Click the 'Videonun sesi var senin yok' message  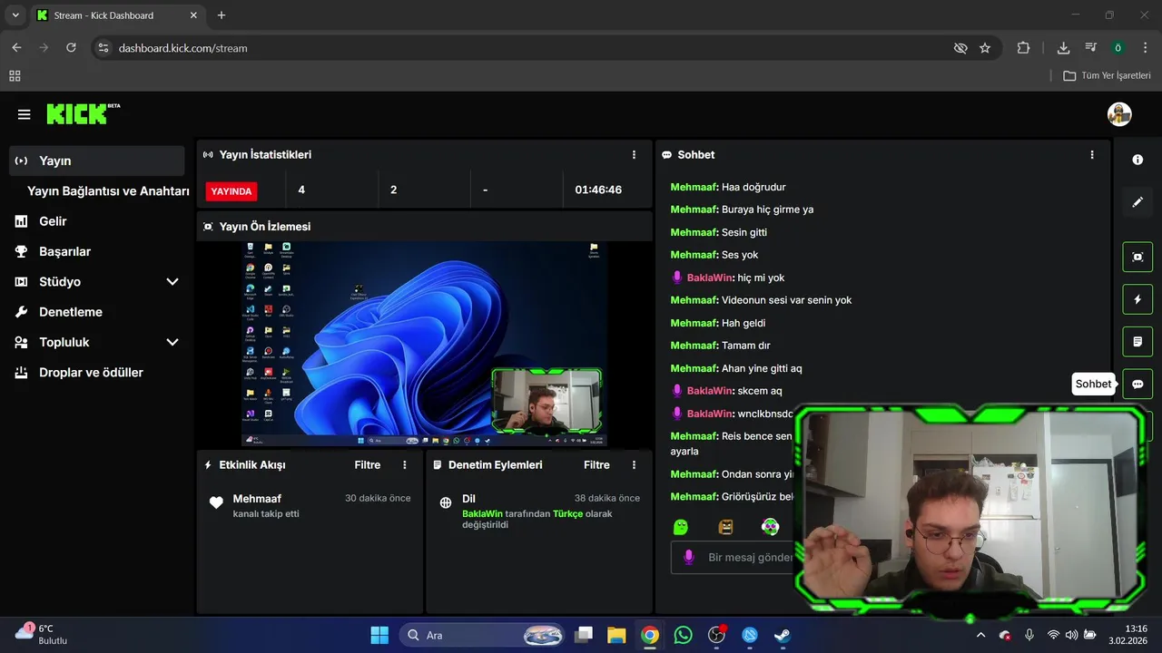click(786, 300)
